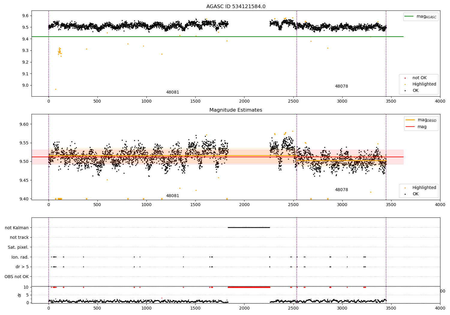Click the "not OK" legend entry in the top plot
The height and width of the screenshot is (315, 450).
click(419, 78)
